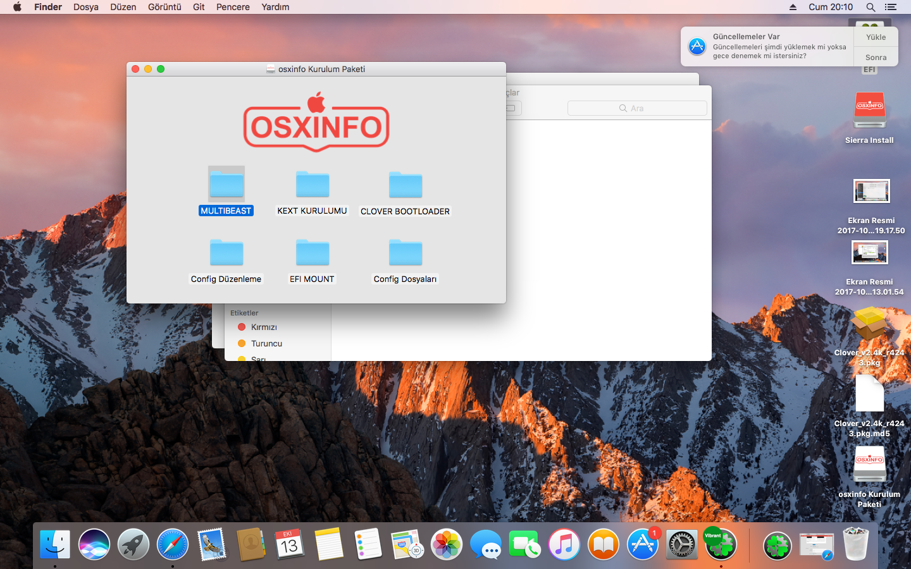Open the Config Düzenleme folder
The height and width of the screenshot is (569, 911).
click(226, 253)
